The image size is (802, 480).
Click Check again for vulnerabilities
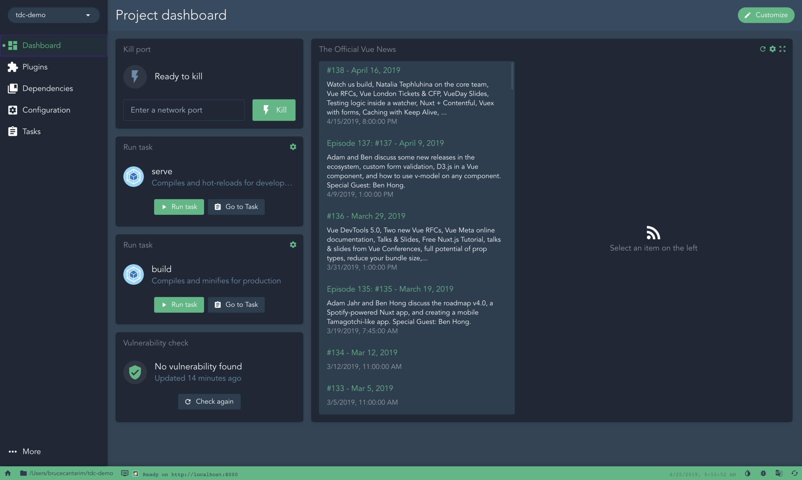(209, 401)
